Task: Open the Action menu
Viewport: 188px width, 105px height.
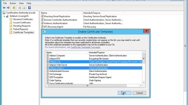Action: point(13,3)
